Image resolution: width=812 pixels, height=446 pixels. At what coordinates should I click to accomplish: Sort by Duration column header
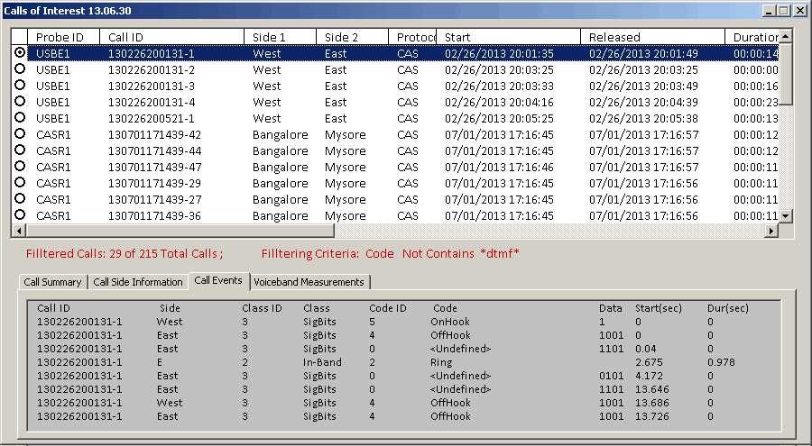[x=752, y=37]
